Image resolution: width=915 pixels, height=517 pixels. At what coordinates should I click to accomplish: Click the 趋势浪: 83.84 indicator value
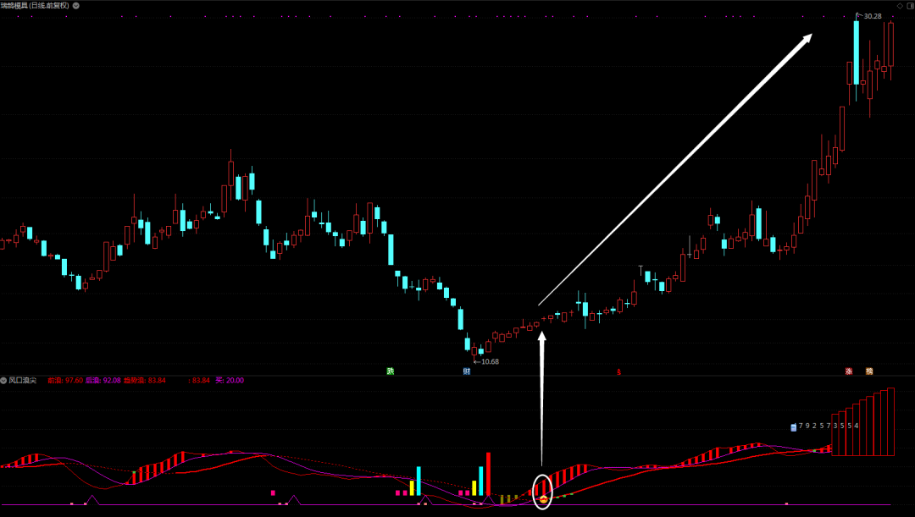pos(145,380)
